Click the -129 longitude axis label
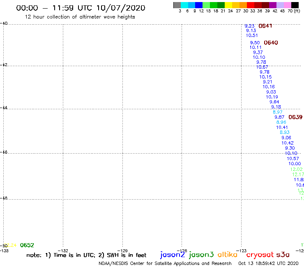The width and height of the screenshot is (304, 267). coord(122,251)
